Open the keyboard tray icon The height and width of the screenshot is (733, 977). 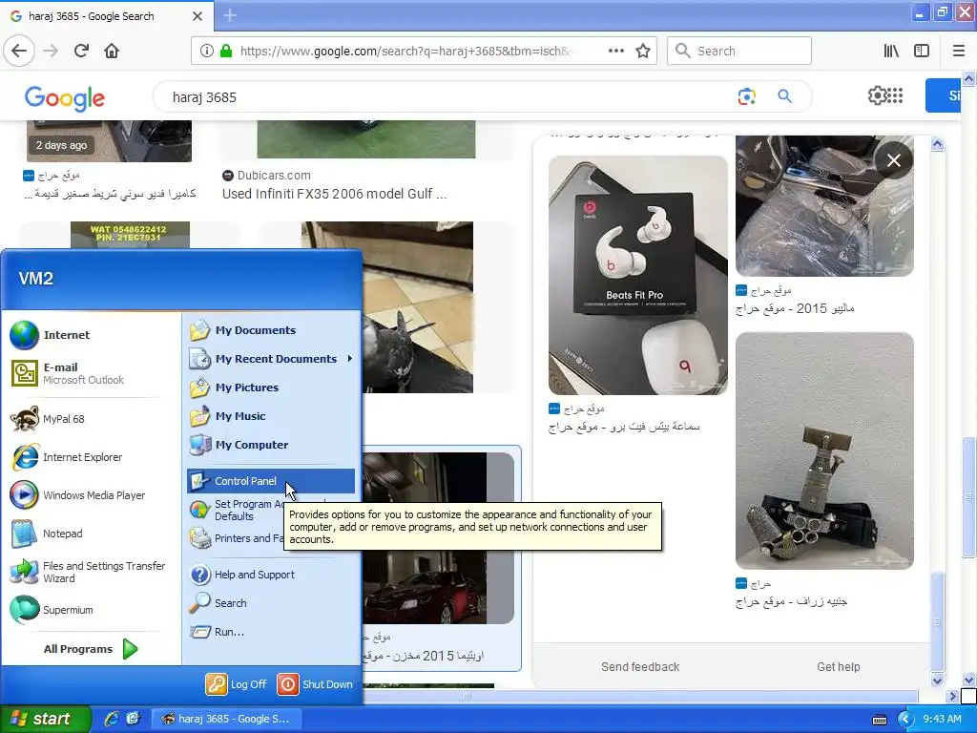tap(879, 720)
